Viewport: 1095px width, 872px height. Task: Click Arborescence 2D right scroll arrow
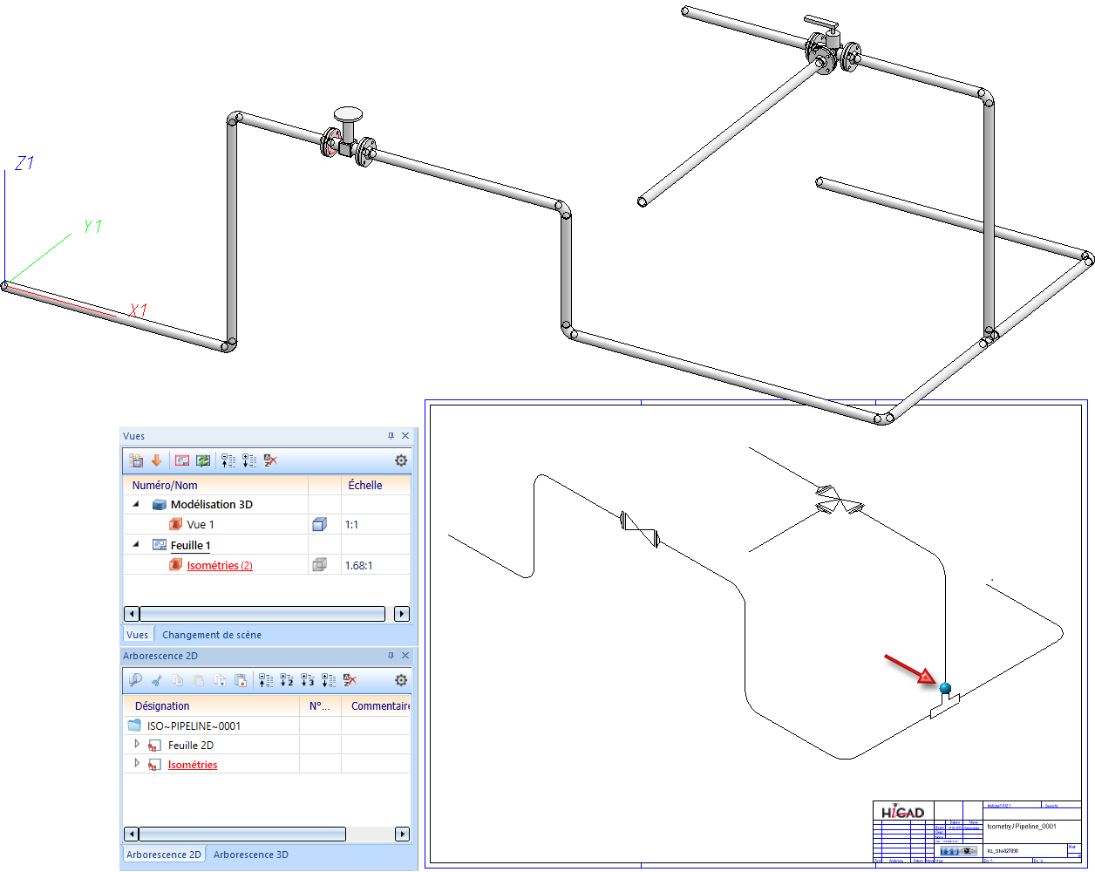pyautogui.click(x=402, y=834)
